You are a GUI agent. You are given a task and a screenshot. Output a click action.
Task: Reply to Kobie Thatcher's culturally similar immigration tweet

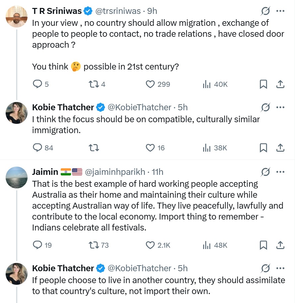click(x=37, y=148)
